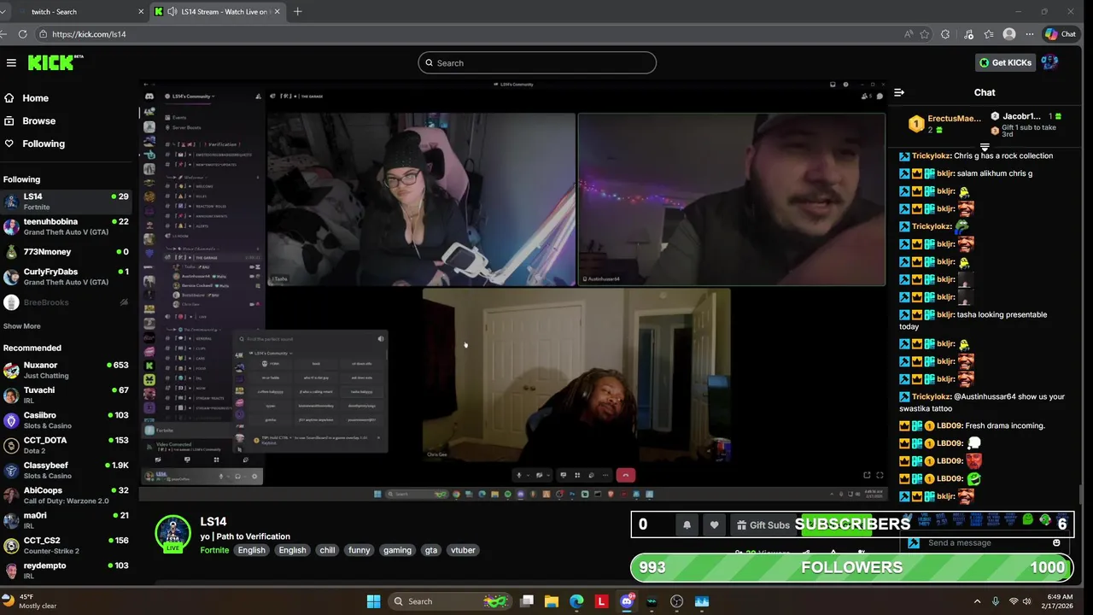1093x615 pixels.
Task: Open Copilot Chat button
Action: 1061,34
